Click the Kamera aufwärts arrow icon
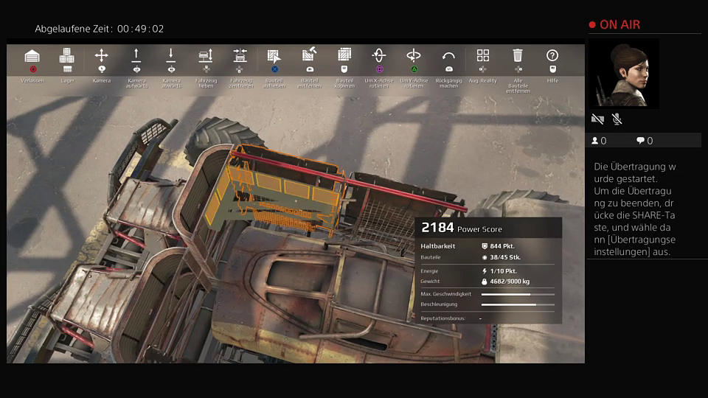 [136, 57]
